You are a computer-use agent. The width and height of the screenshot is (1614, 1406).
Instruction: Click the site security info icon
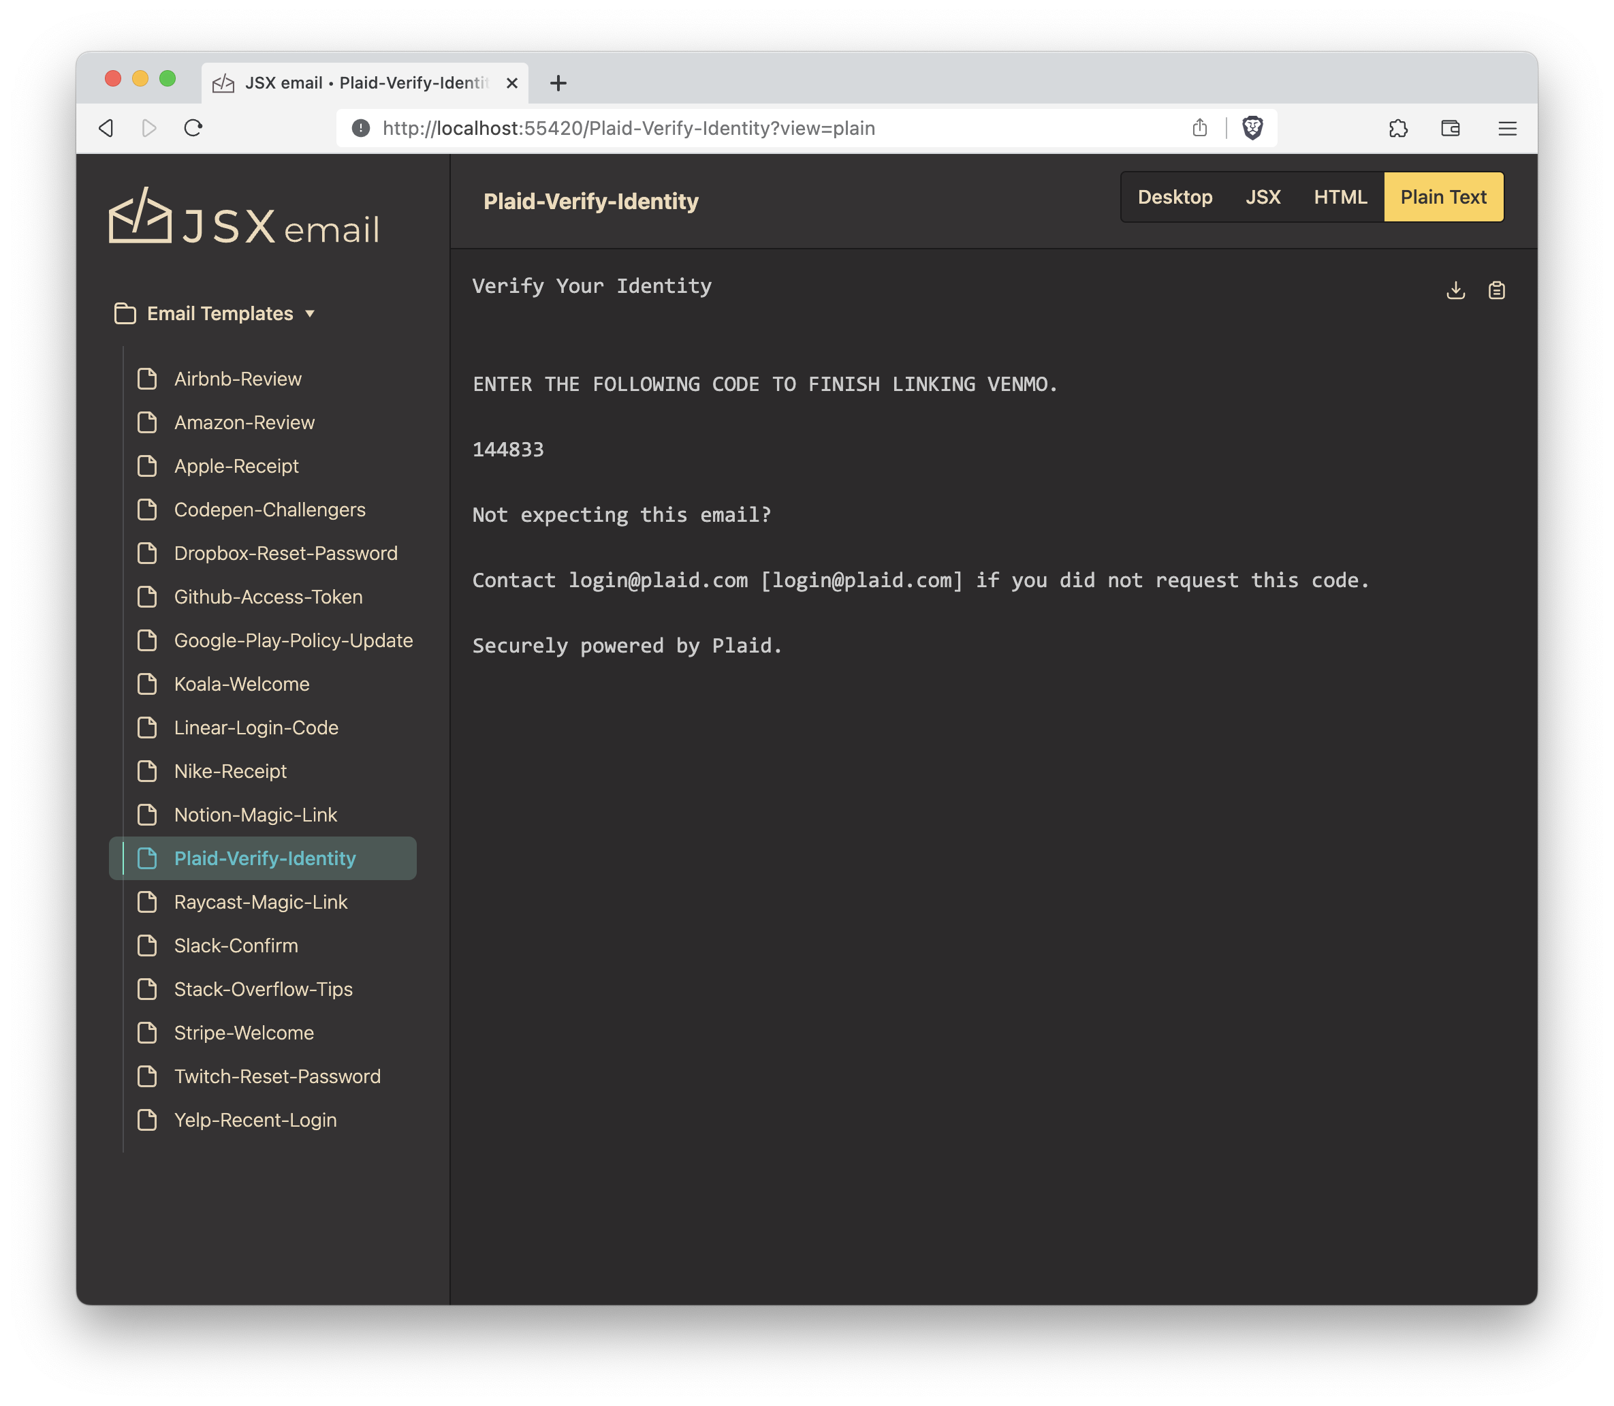(361, 128)
